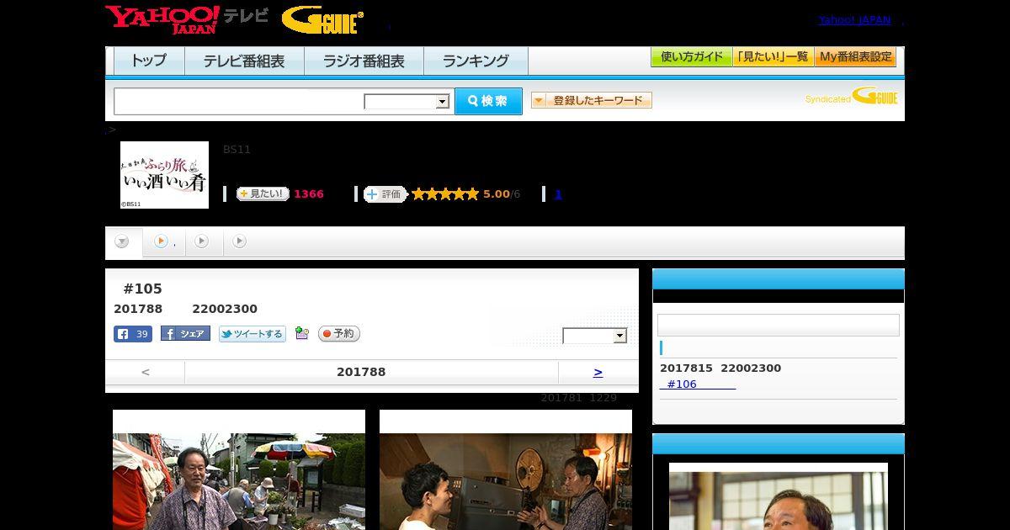Expand 登録したキーワード dropdown
Image resolution: width=1010 pixels, height=530 pixels.
click(x=592, y=100)
